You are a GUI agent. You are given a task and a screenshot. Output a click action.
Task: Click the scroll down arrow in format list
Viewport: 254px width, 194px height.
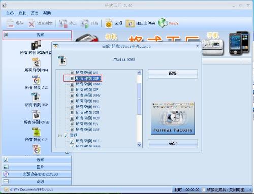tap(139, 145)
